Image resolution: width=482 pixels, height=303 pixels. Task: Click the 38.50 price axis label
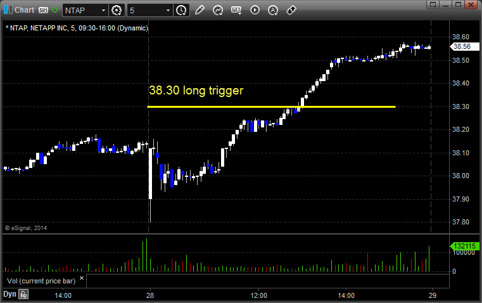[x=461, y=60]
